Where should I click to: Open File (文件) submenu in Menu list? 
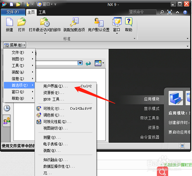pyautogui.click(x=19, y=52)
